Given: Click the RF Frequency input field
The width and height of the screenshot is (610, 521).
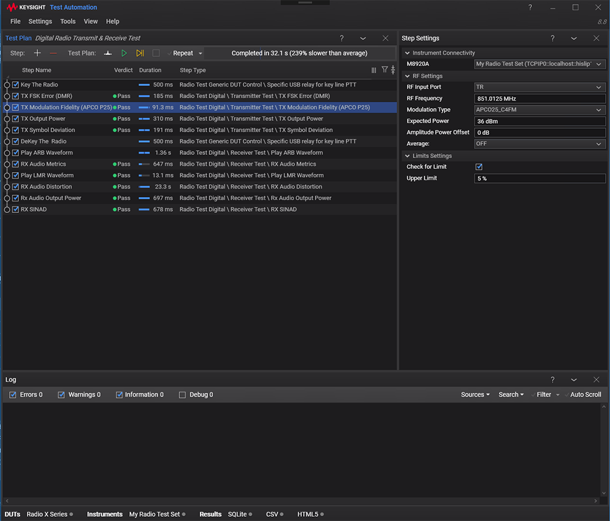Looking at the screenshot, I should (539, 99).
